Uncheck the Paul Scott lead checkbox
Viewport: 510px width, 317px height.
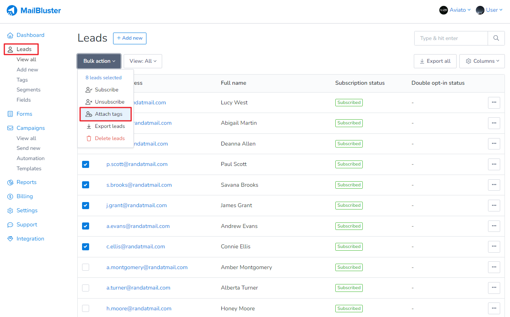[x=86, y=164]
